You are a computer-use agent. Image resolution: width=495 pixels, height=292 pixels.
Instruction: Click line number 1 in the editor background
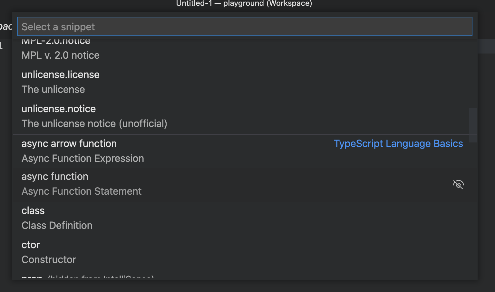[2, 46]
